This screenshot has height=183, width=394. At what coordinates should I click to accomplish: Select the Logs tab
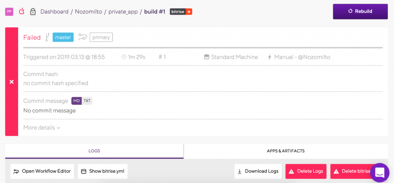[94, 151]
